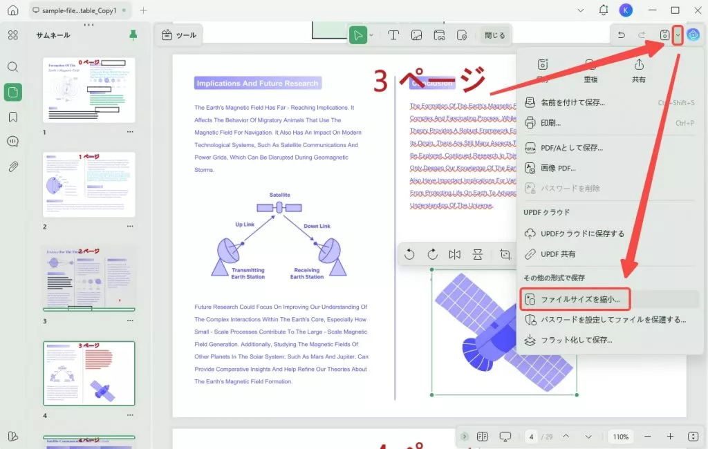The image size is (708, 449).
Task: Select page 3 thumbnail
Action: pyautogui.click(x=89, y=278)
